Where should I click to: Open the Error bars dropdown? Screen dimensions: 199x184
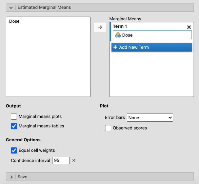tap(150, 118)
